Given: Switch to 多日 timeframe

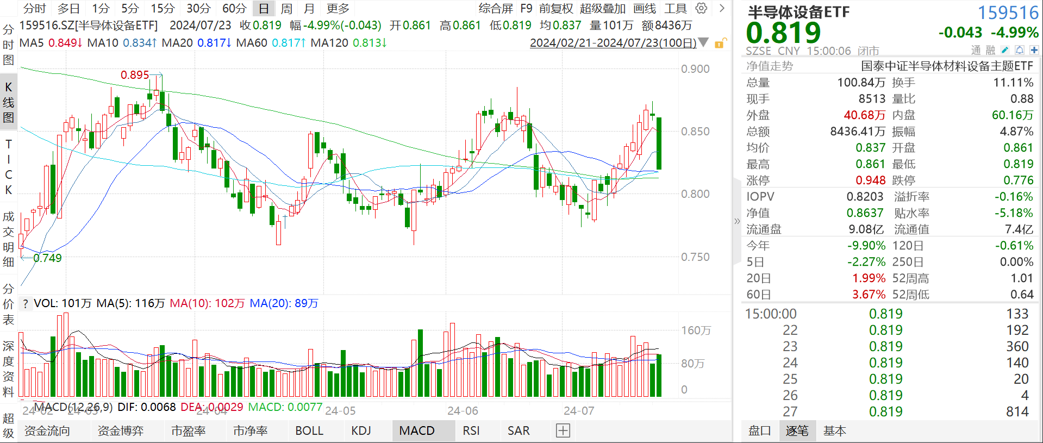Looking at the screenshot, I should (68, 8).
